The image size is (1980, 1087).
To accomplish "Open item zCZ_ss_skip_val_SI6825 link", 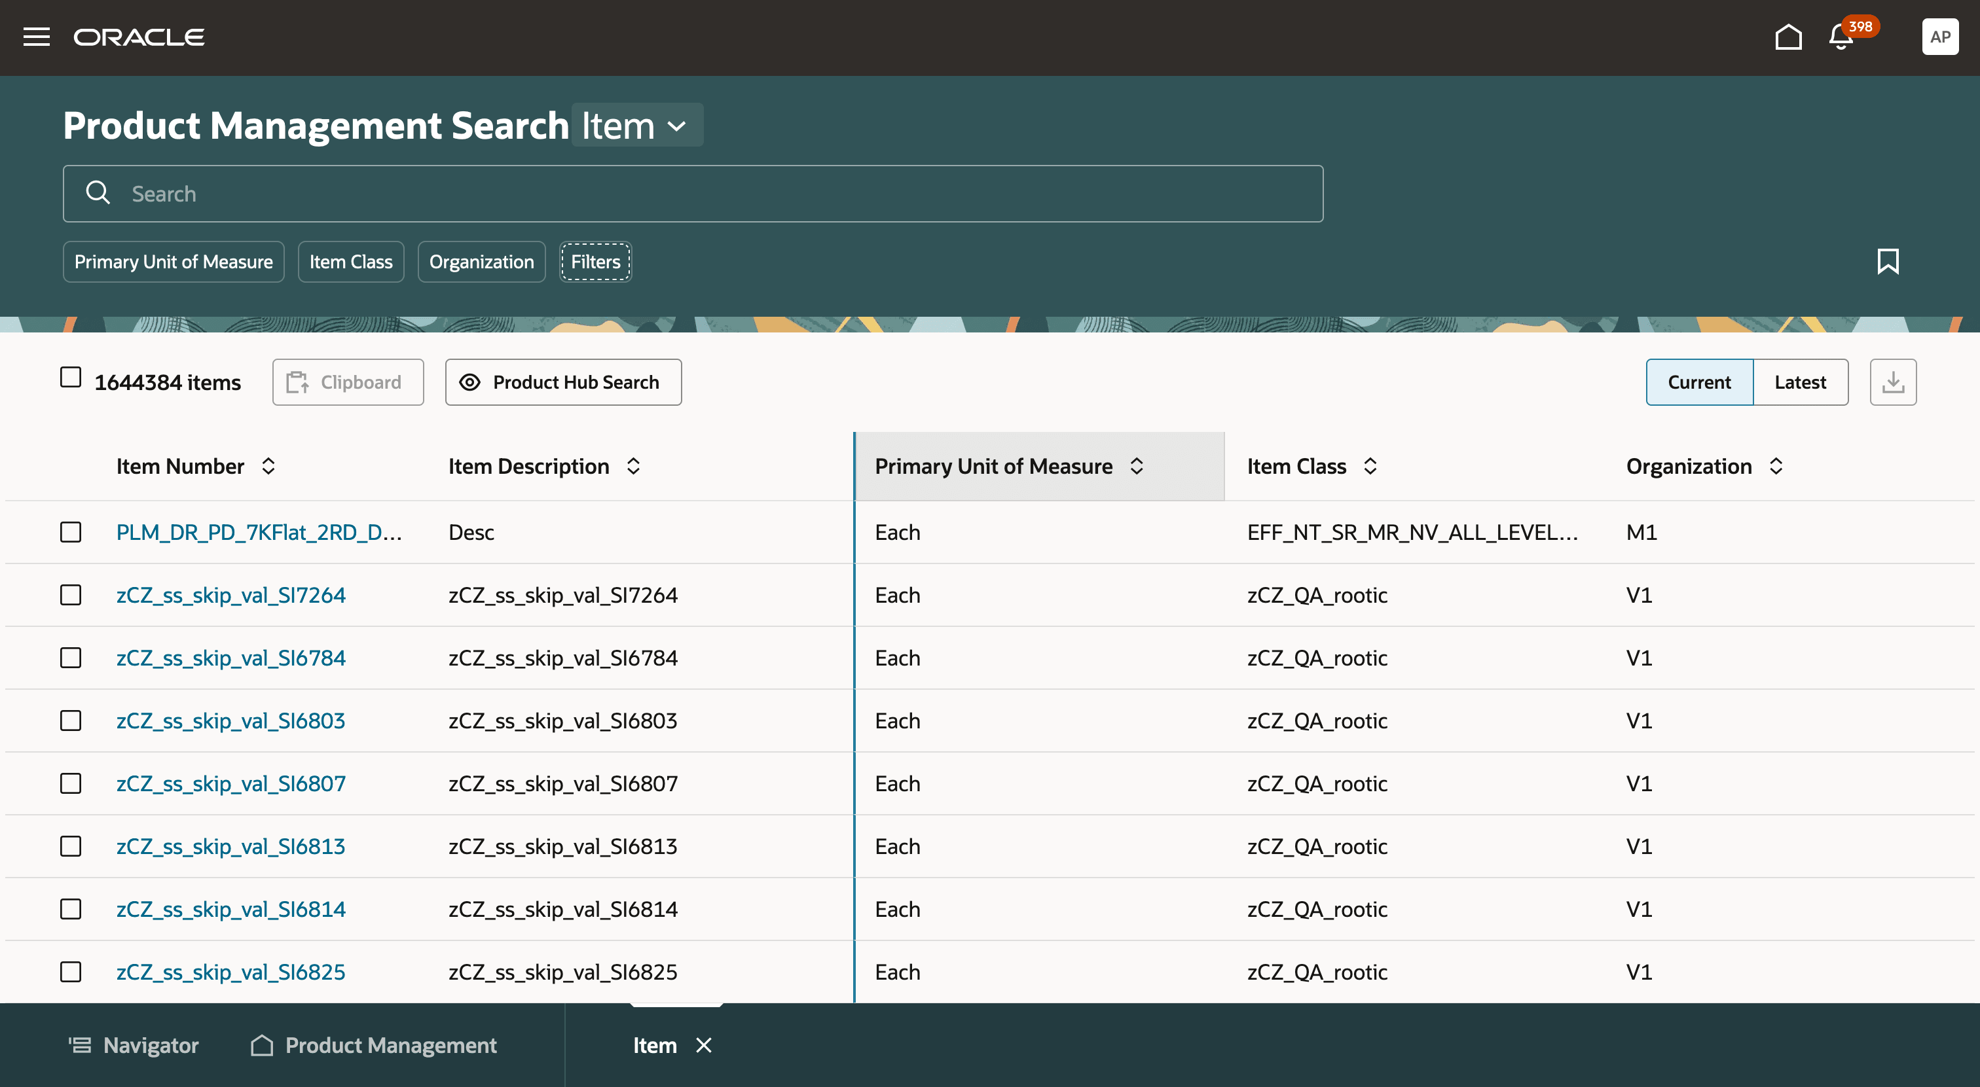I will click(x=230, y=972).
